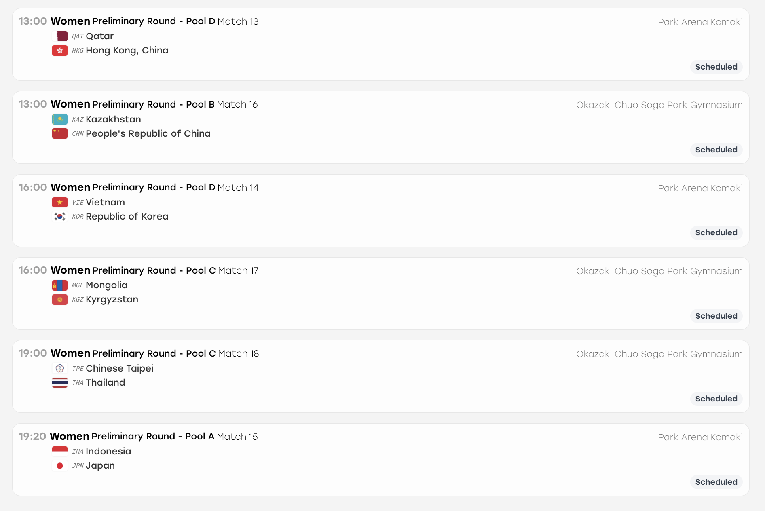This screenshot has height=511, width=765.
Task: Click the Hong Kong, China flag icon
Action: (x=60, y=51)
